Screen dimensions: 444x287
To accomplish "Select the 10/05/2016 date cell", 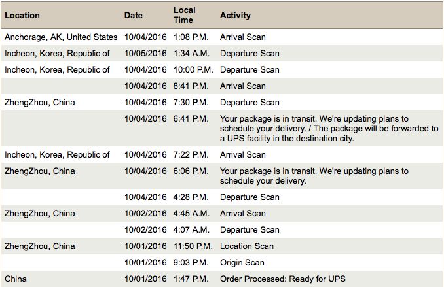I will [145, 54].
